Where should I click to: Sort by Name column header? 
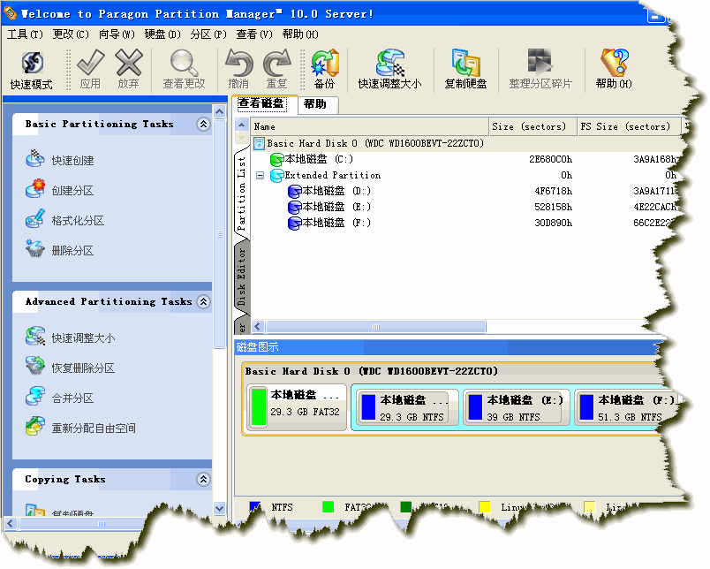[x=369, y=127]
